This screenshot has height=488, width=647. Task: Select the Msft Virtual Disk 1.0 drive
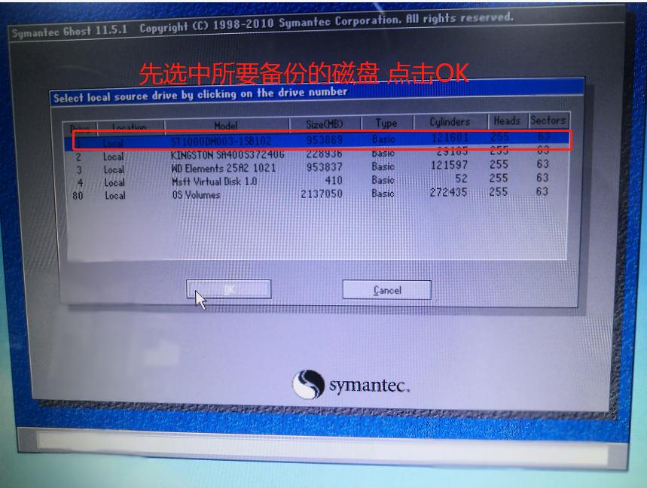pos(317,181)
